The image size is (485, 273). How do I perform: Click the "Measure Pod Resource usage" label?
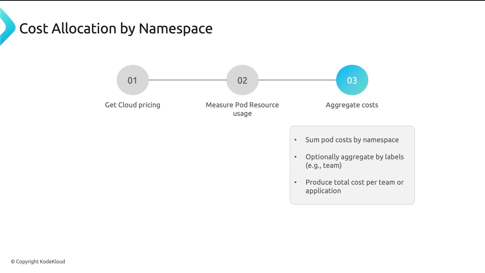click(242, 109)
